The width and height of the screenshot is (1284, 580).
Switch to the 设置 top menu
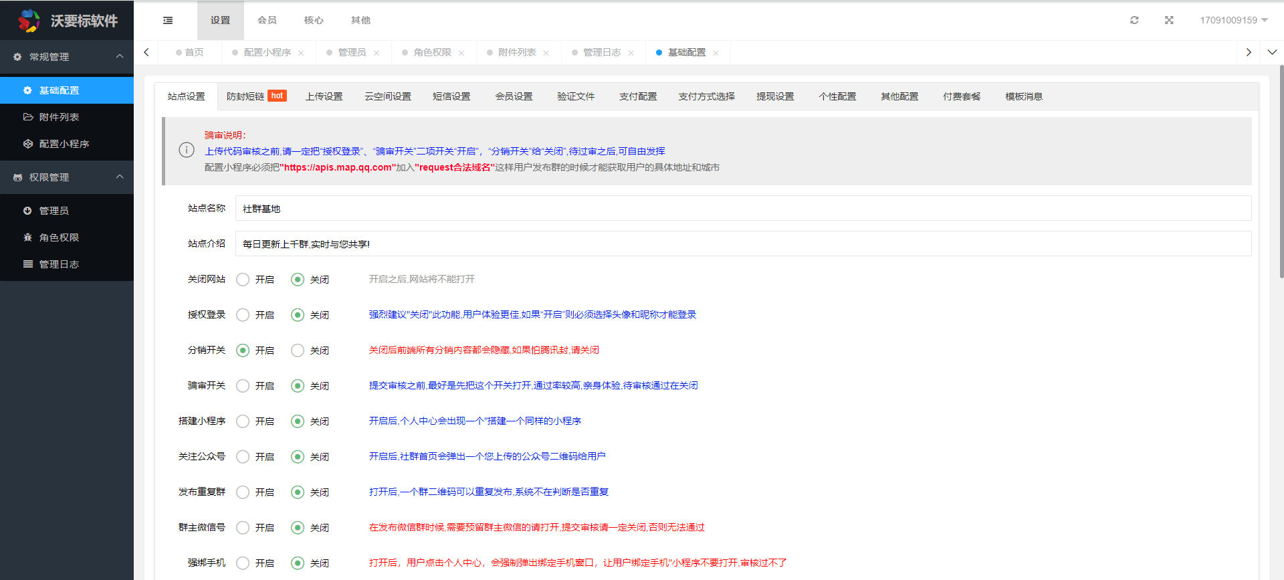[220, 21]
